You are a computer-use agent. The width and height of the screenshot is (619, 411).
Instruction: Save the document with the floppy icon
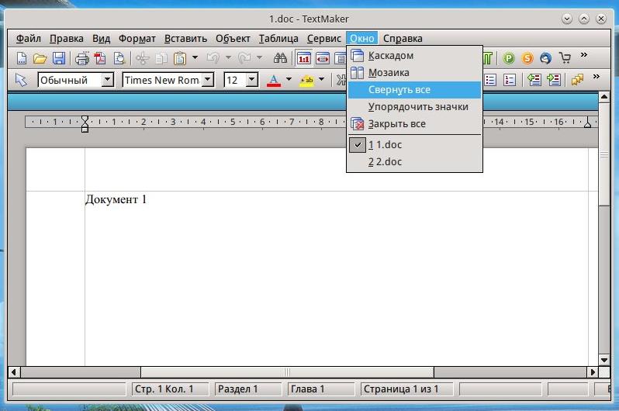point(59,58)
